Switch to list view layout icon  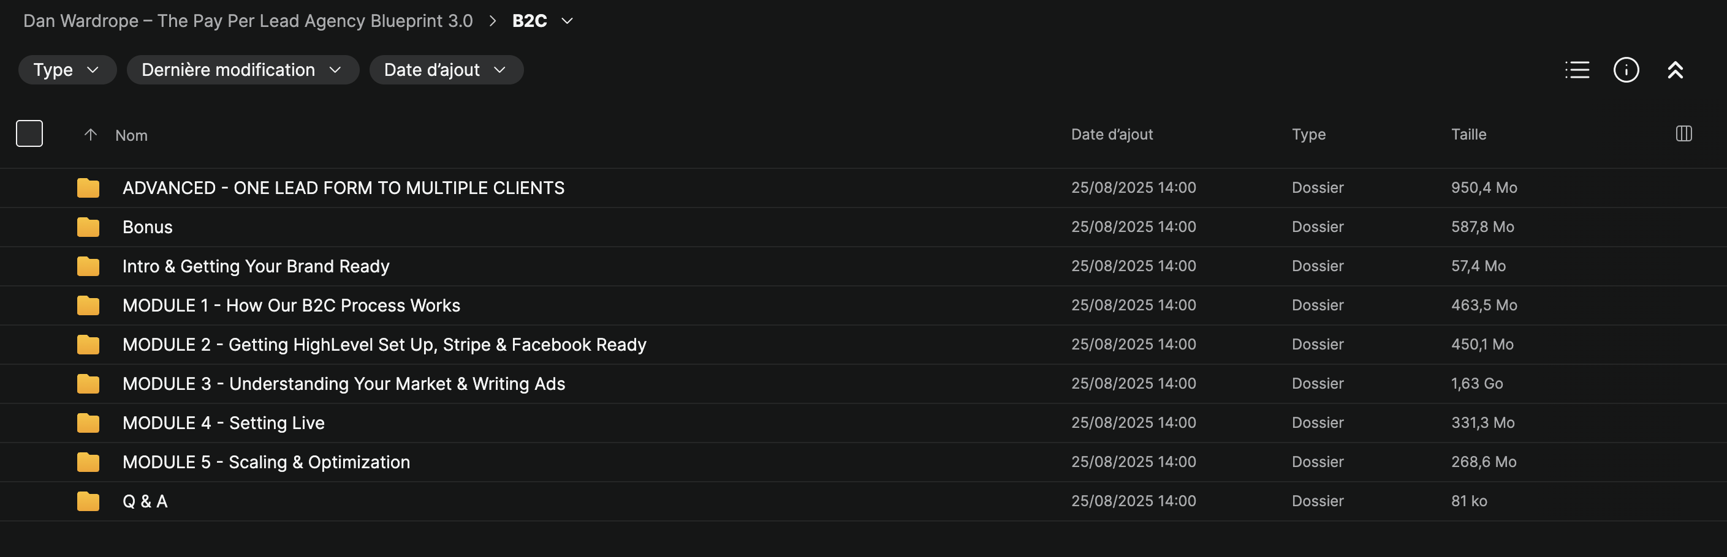click(1577, 70)
